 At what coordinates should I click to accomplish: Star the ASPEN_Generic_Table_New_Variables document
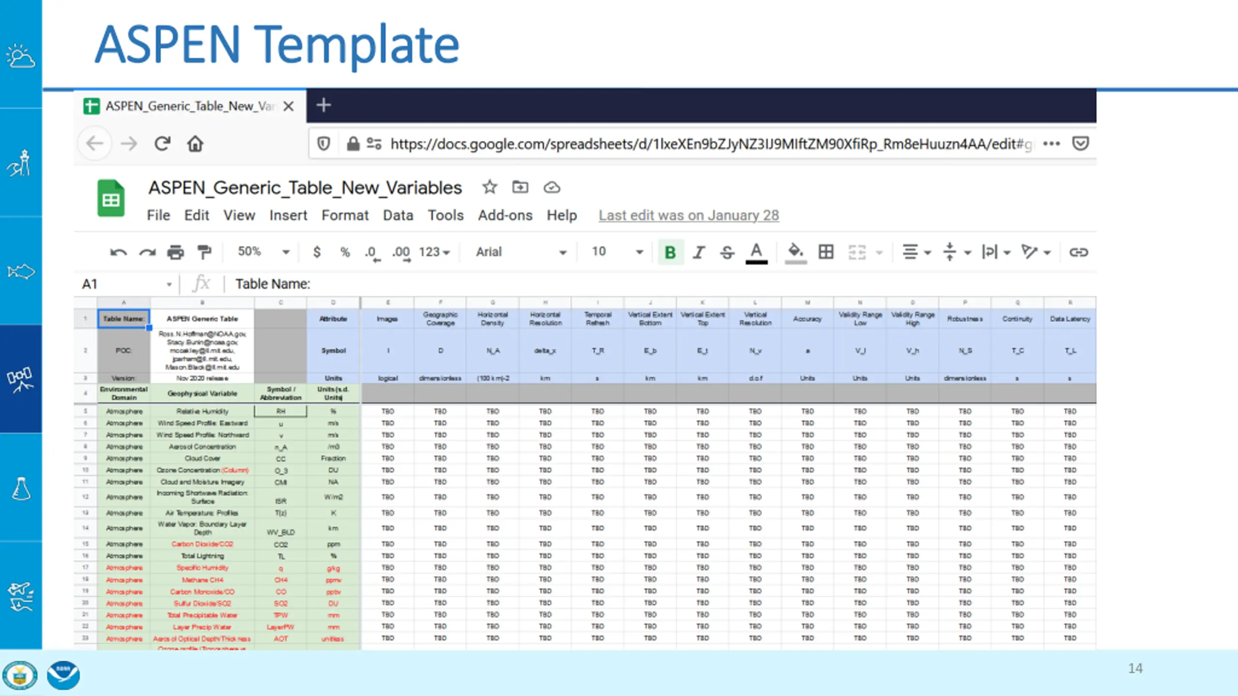489,187
